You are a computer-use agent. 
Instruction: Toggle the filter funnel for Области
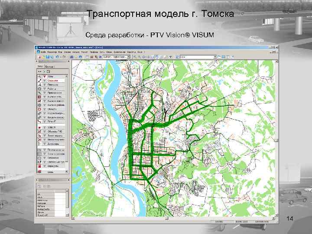pyautogui.click(x=45, y=109)
